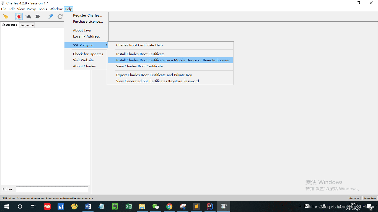
Task: Click the Repeat refresh arrow icon
Action: 60,17
